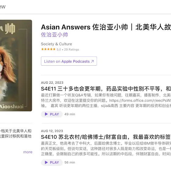Play the S4E11 episode

(x=52, y=114)
